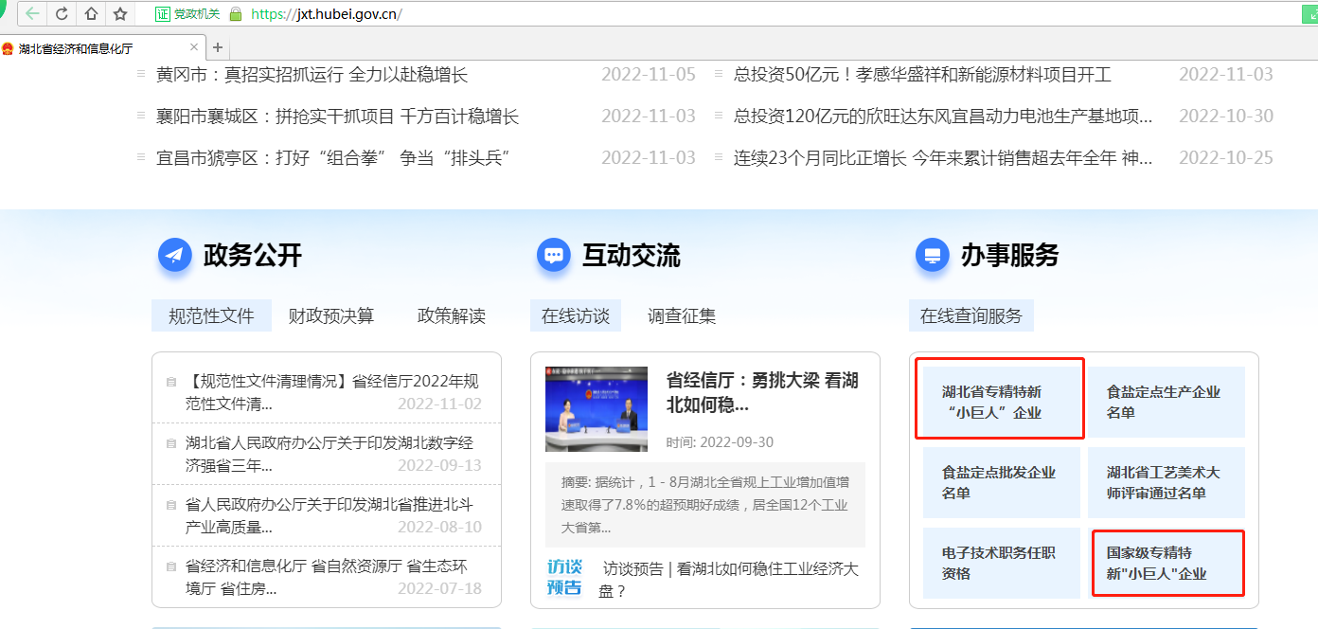
Task: Bookmark the page with the star icon
Action: click(x=120, y=13)
